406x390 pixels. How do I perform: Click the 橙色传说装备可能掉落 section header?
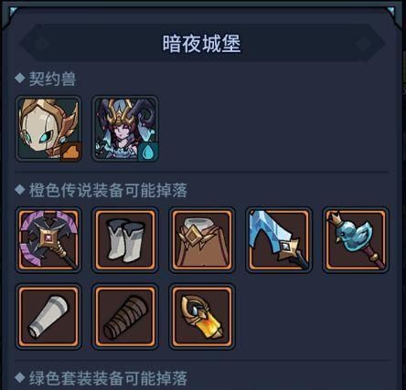pyautogui.click(x=108, y=190)
